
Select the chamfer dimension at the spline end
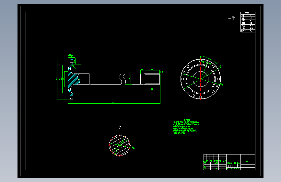point(162,72)
